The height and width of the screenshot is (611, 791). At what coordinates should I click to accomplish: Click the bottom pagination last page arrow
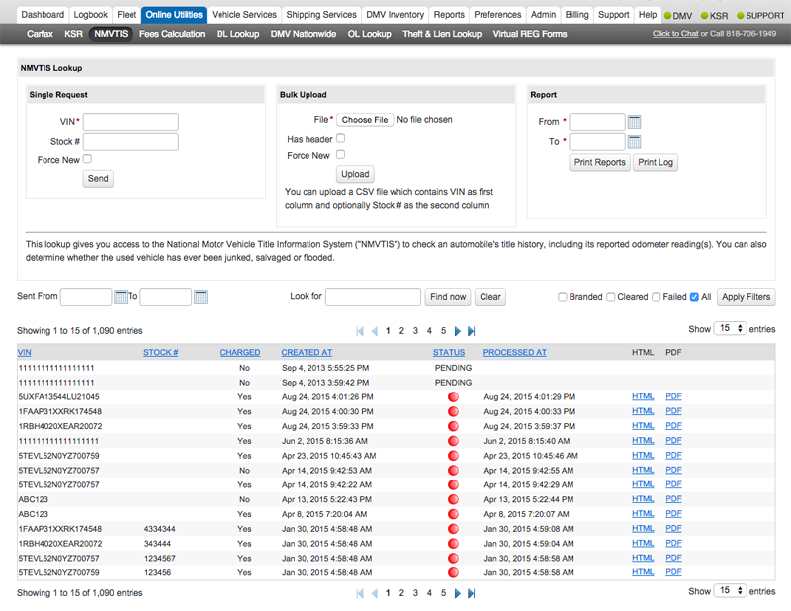coord(472,593)
